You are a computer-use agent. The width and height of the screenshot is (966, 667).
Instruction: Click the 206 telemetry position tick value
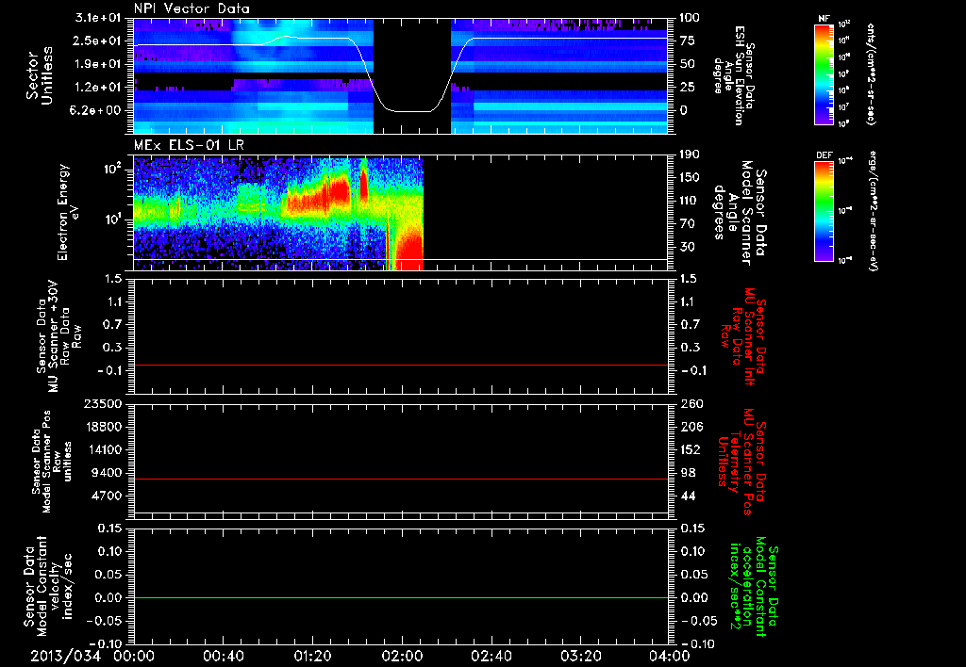click(x=691, y=427)
